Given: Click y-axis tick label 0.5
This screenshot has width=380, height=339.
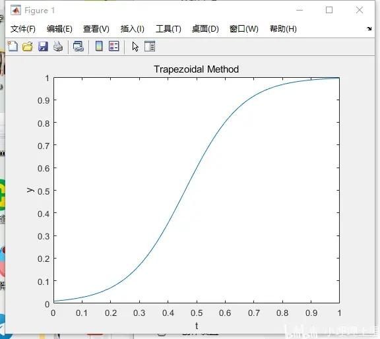Looking at the screenshot, I should 44,191.
